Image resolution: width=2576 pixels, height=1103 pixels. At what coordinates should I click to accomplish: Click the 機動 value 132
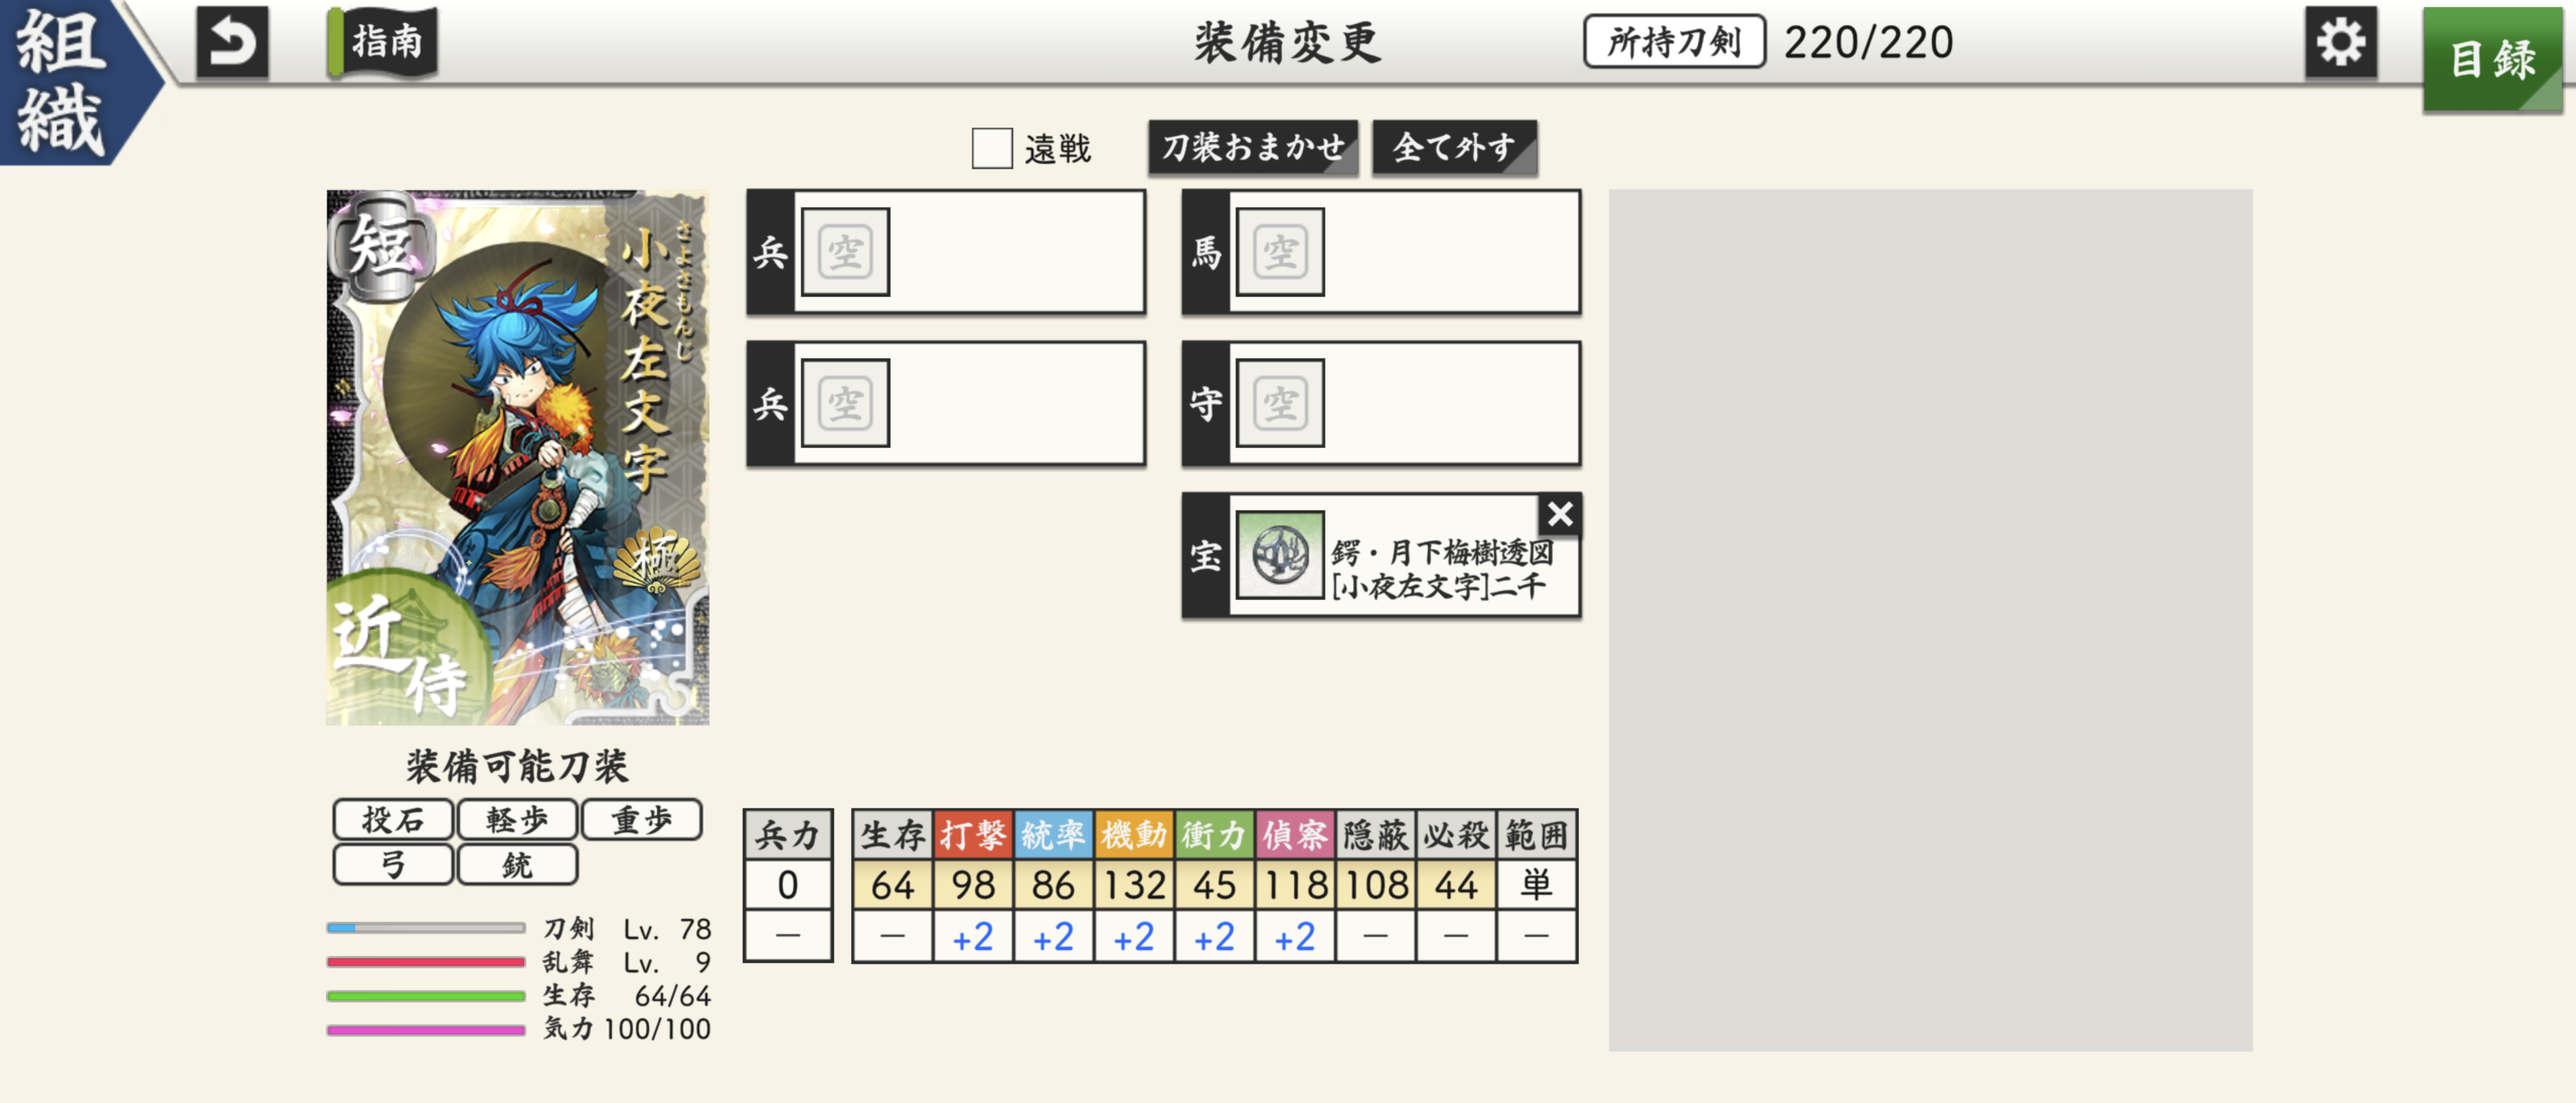(x=1134, y=885)
